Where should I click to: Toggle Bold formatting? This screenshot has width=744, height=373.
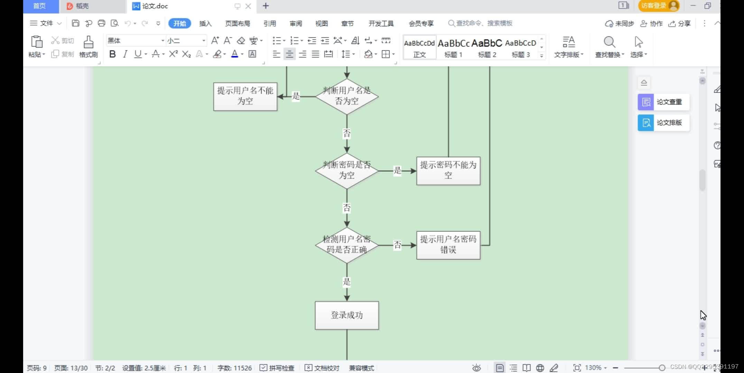112,54
